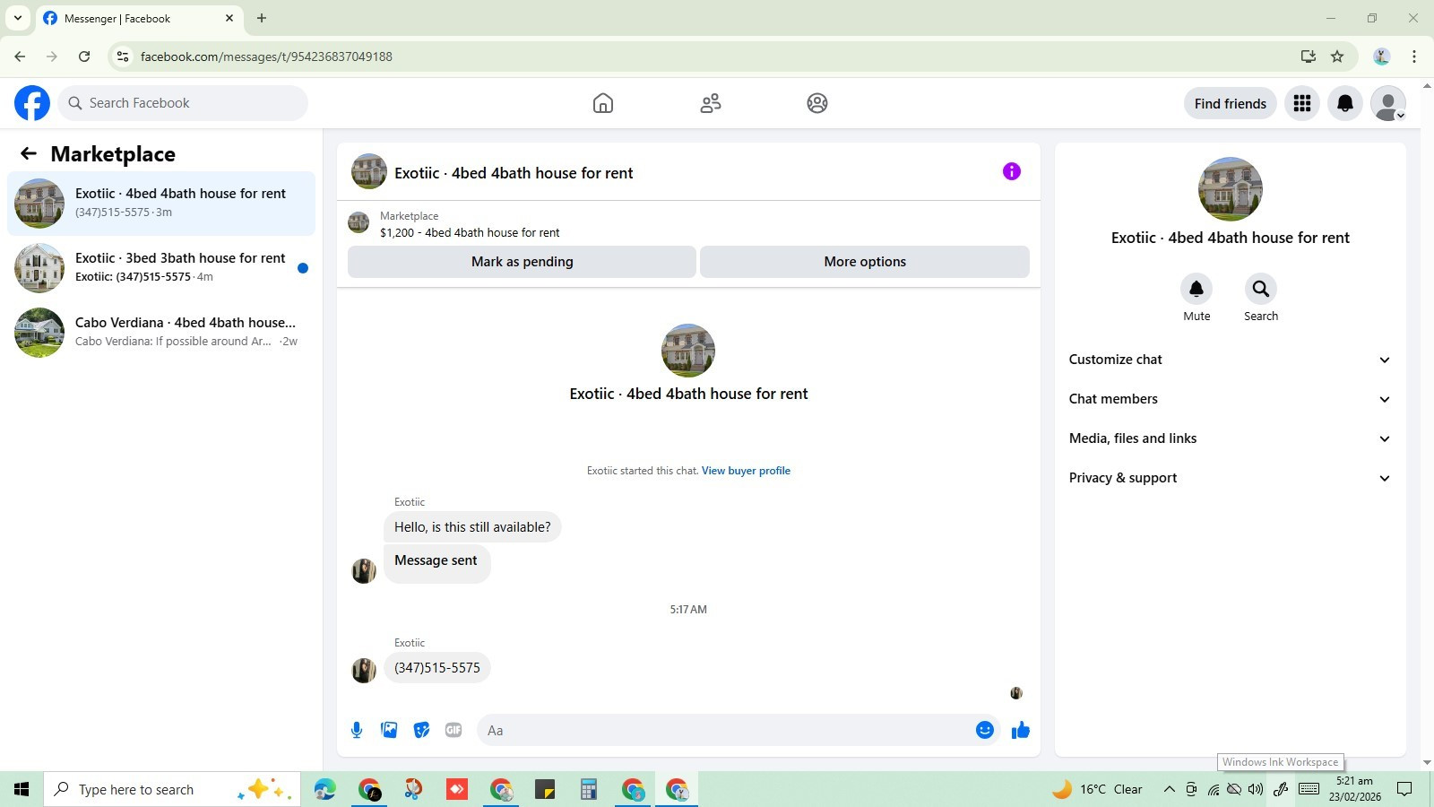
Task: Open a new browser tab
Action: coord(262,18)
